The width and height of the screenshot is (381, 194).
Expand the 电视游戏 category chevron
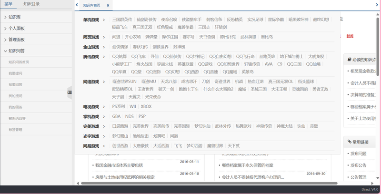[x=104, y=107]
